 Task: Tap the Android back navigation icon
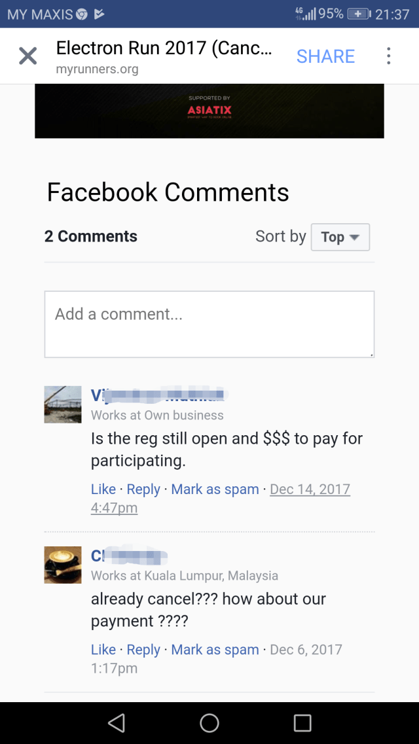[117, 723]
